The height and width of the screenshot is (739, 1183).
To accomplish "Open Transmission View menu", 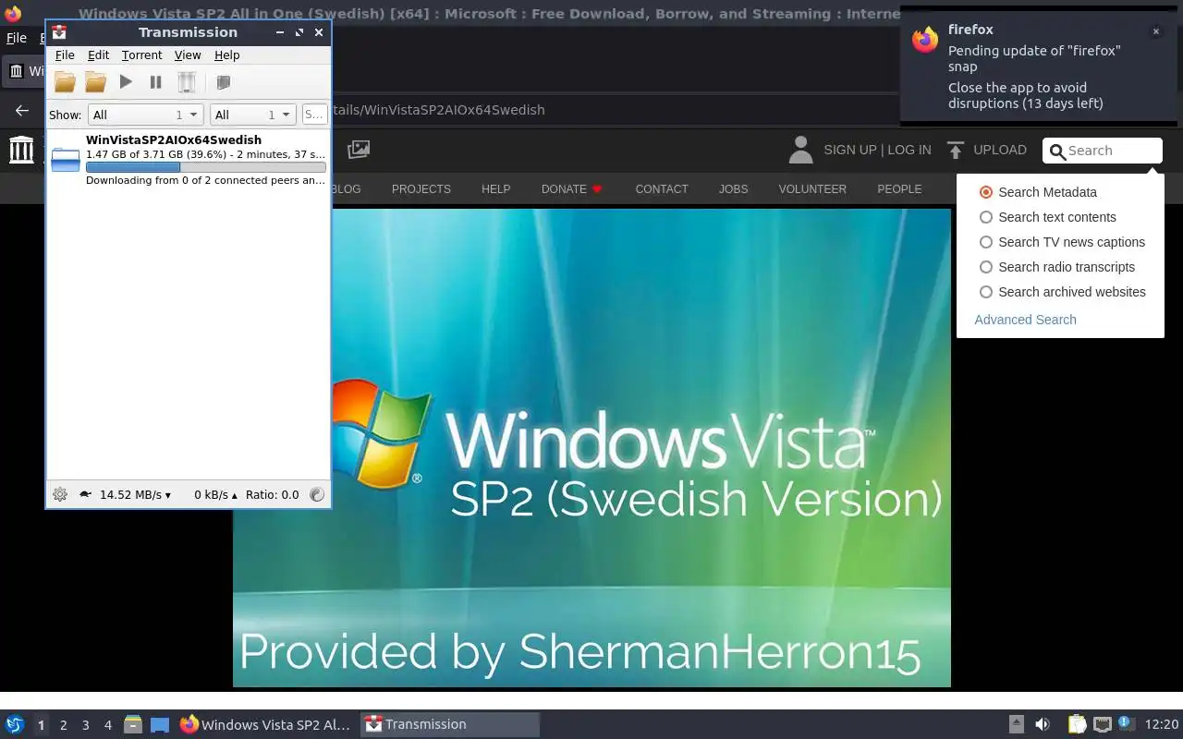I will [x=188, y=55].
